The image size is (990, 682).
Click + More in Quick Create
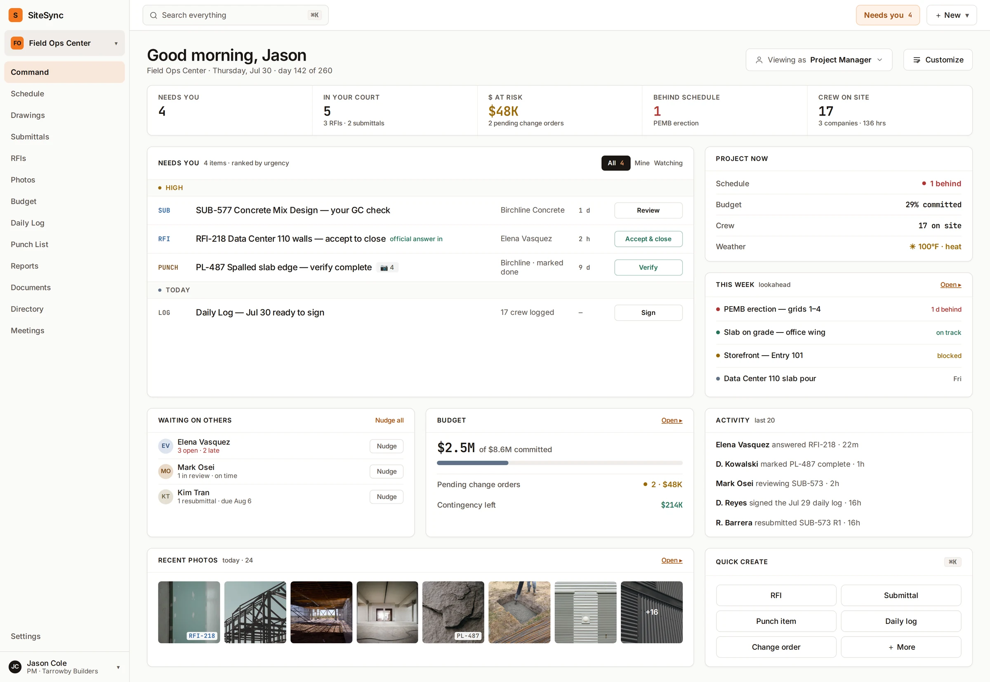click(901, 647)
